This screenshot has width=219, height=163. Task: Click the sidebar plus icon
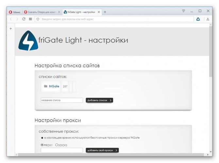click(x=11, y=29)
